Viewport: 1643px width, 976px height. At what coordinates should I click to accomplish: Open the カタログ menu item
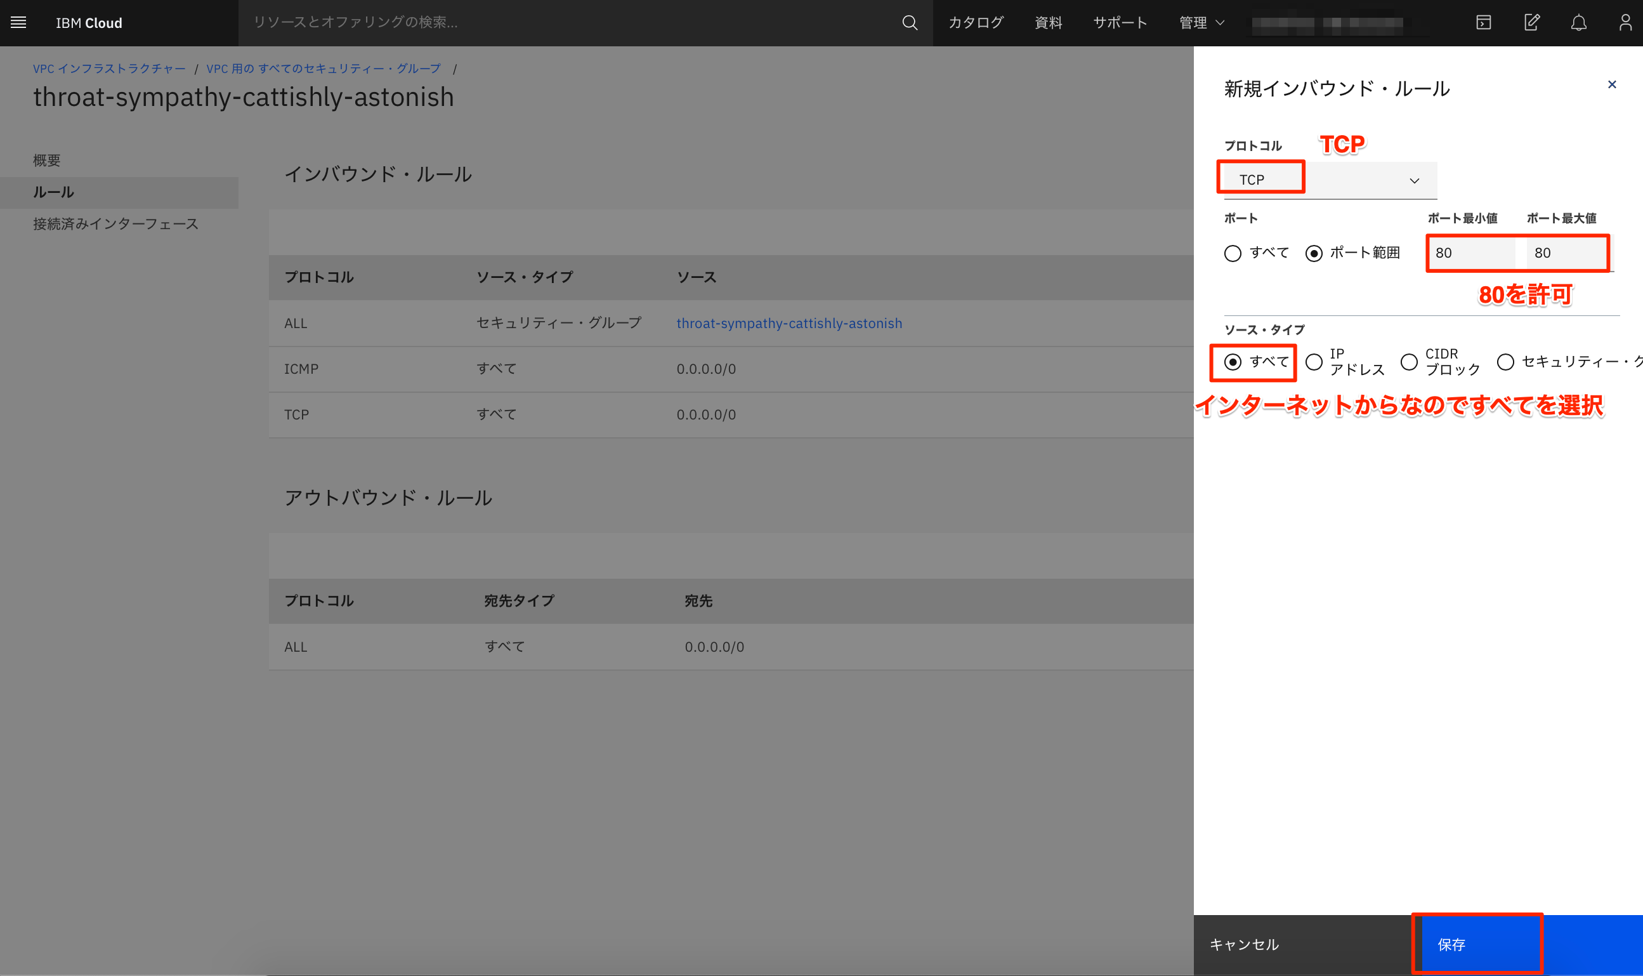click(976, 23)
